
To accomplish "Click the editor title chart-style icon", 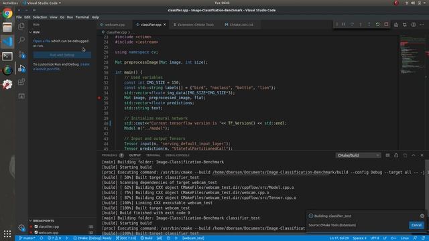I will tap(396, 25).
